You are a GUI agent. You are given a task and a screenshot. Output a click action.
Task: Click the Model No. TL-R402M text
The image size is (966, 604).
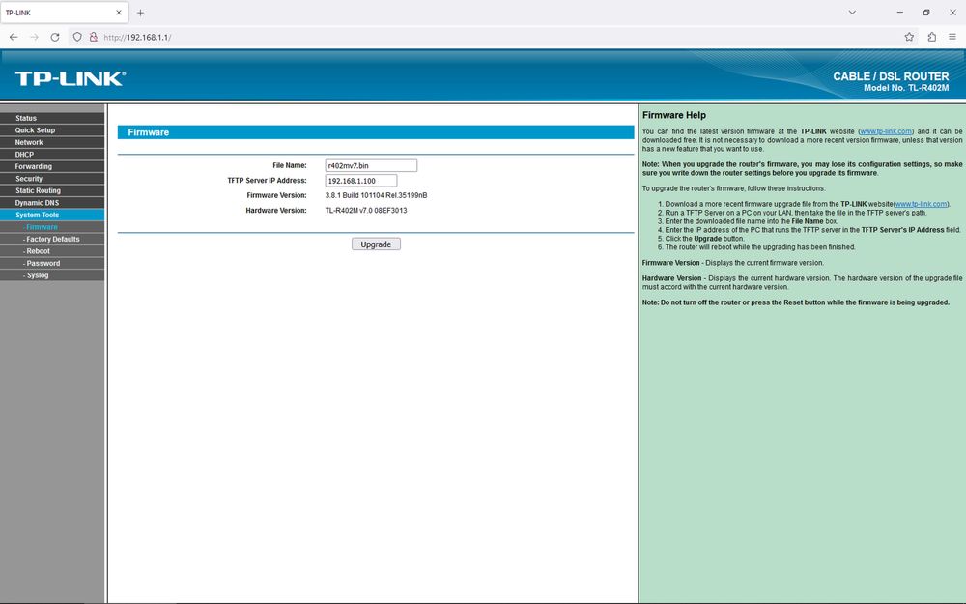pos(906,88)
